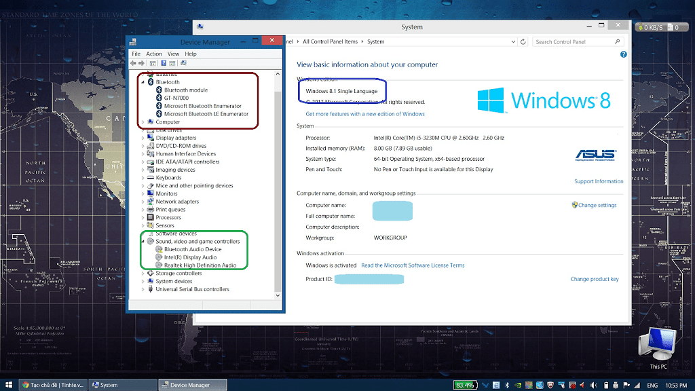Select the Bluetooth module device icon

(159, 90)
